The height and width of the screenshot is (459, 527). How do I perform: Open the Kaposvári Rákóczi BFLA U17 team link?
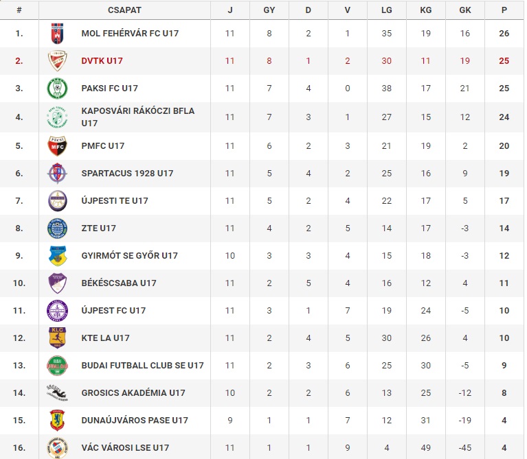click(x=138, y=117)
